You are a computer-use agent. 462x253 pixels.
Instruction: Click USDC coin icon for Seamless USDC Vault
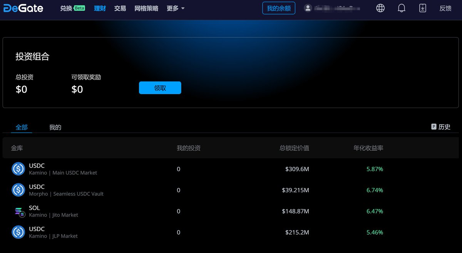pos(18,190)
